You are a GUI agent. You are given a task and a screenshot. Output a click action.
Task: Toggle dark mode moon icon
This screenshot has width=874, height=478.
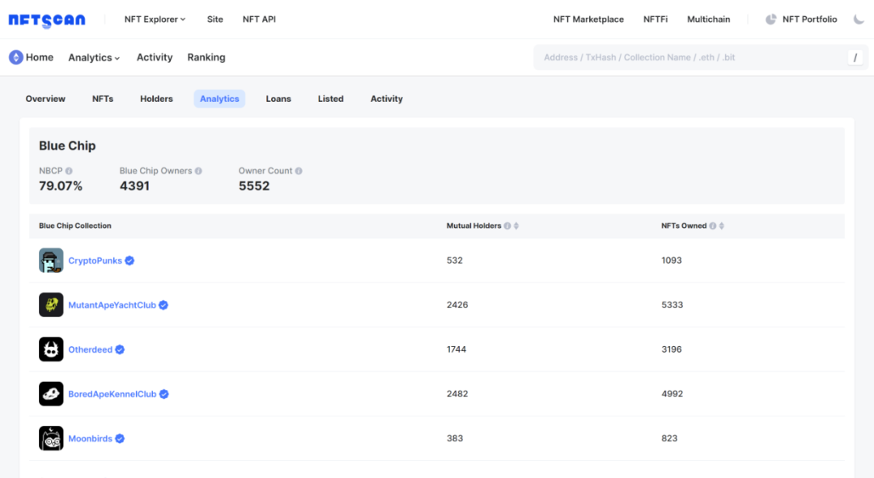[x=859, y=19]
